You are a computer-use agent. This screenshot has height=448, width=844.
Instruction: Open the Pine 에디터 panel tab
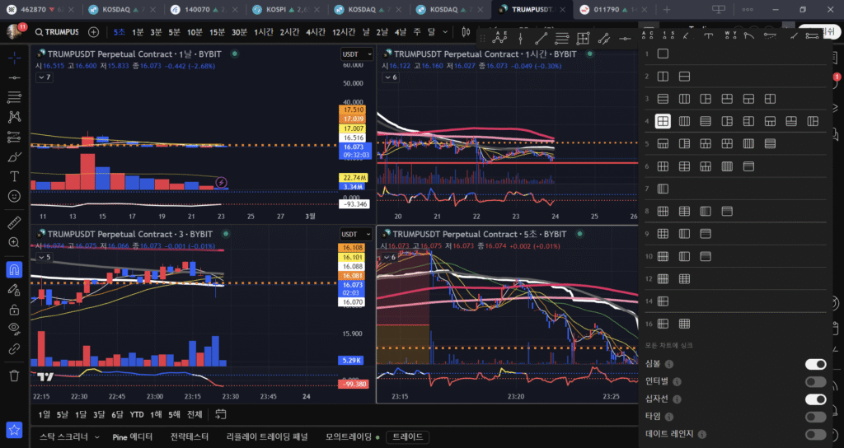point(133,436)
